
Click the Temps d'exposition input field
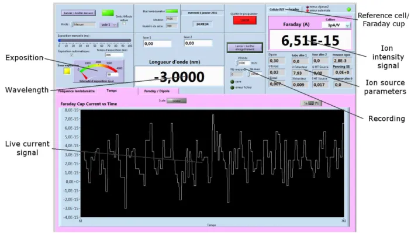(x=114, y=55)
